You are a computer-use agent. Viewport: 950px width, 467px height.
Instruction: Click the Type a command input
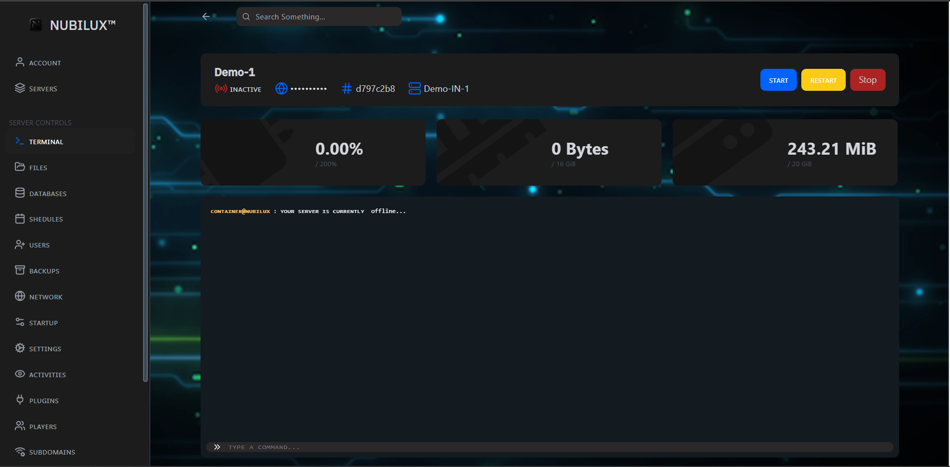click(x=549, y=447)
